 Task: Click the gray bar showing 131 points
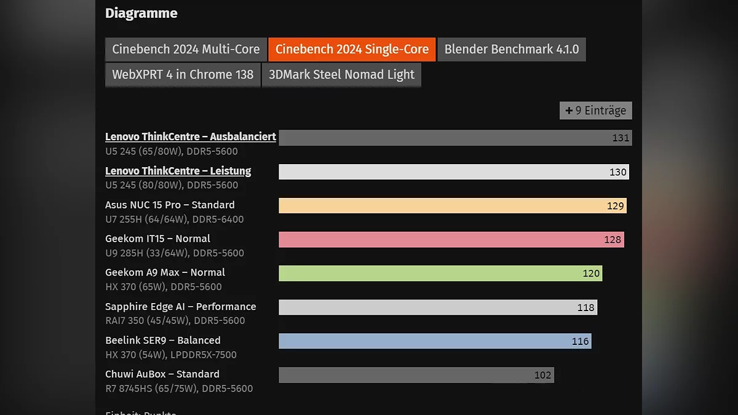(455, 138)
